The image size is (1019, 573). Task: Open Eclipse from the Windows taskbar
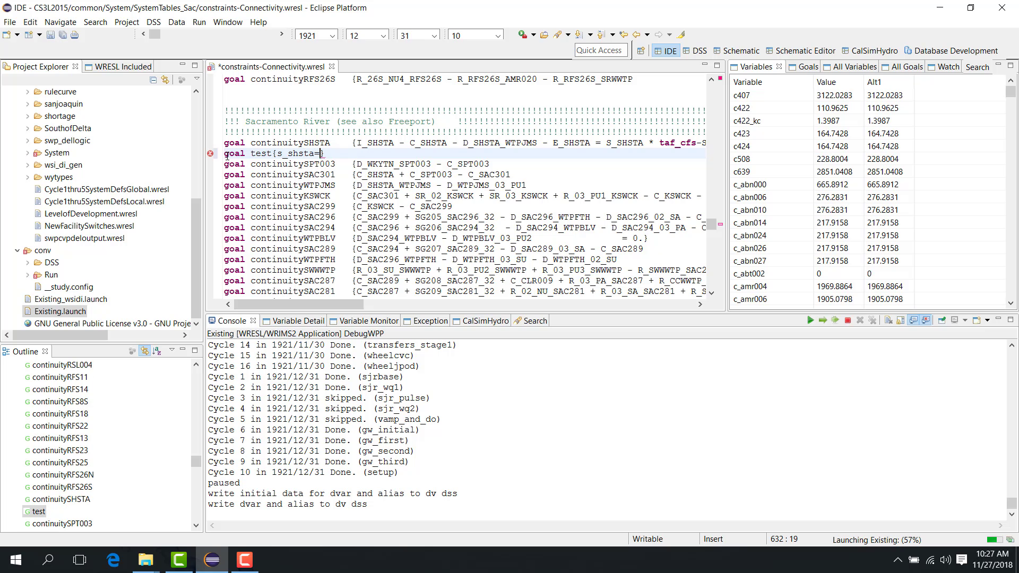tap(212, 560)
